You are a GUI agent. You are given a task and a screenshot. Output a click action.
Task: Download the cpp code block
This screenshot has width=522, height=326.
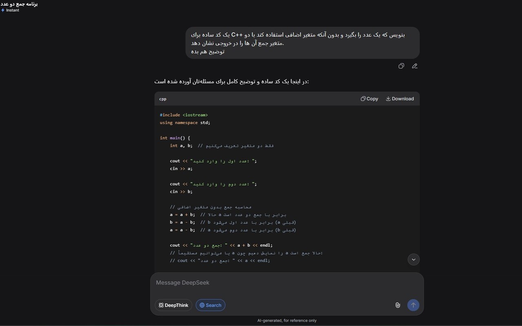point(400,99)
